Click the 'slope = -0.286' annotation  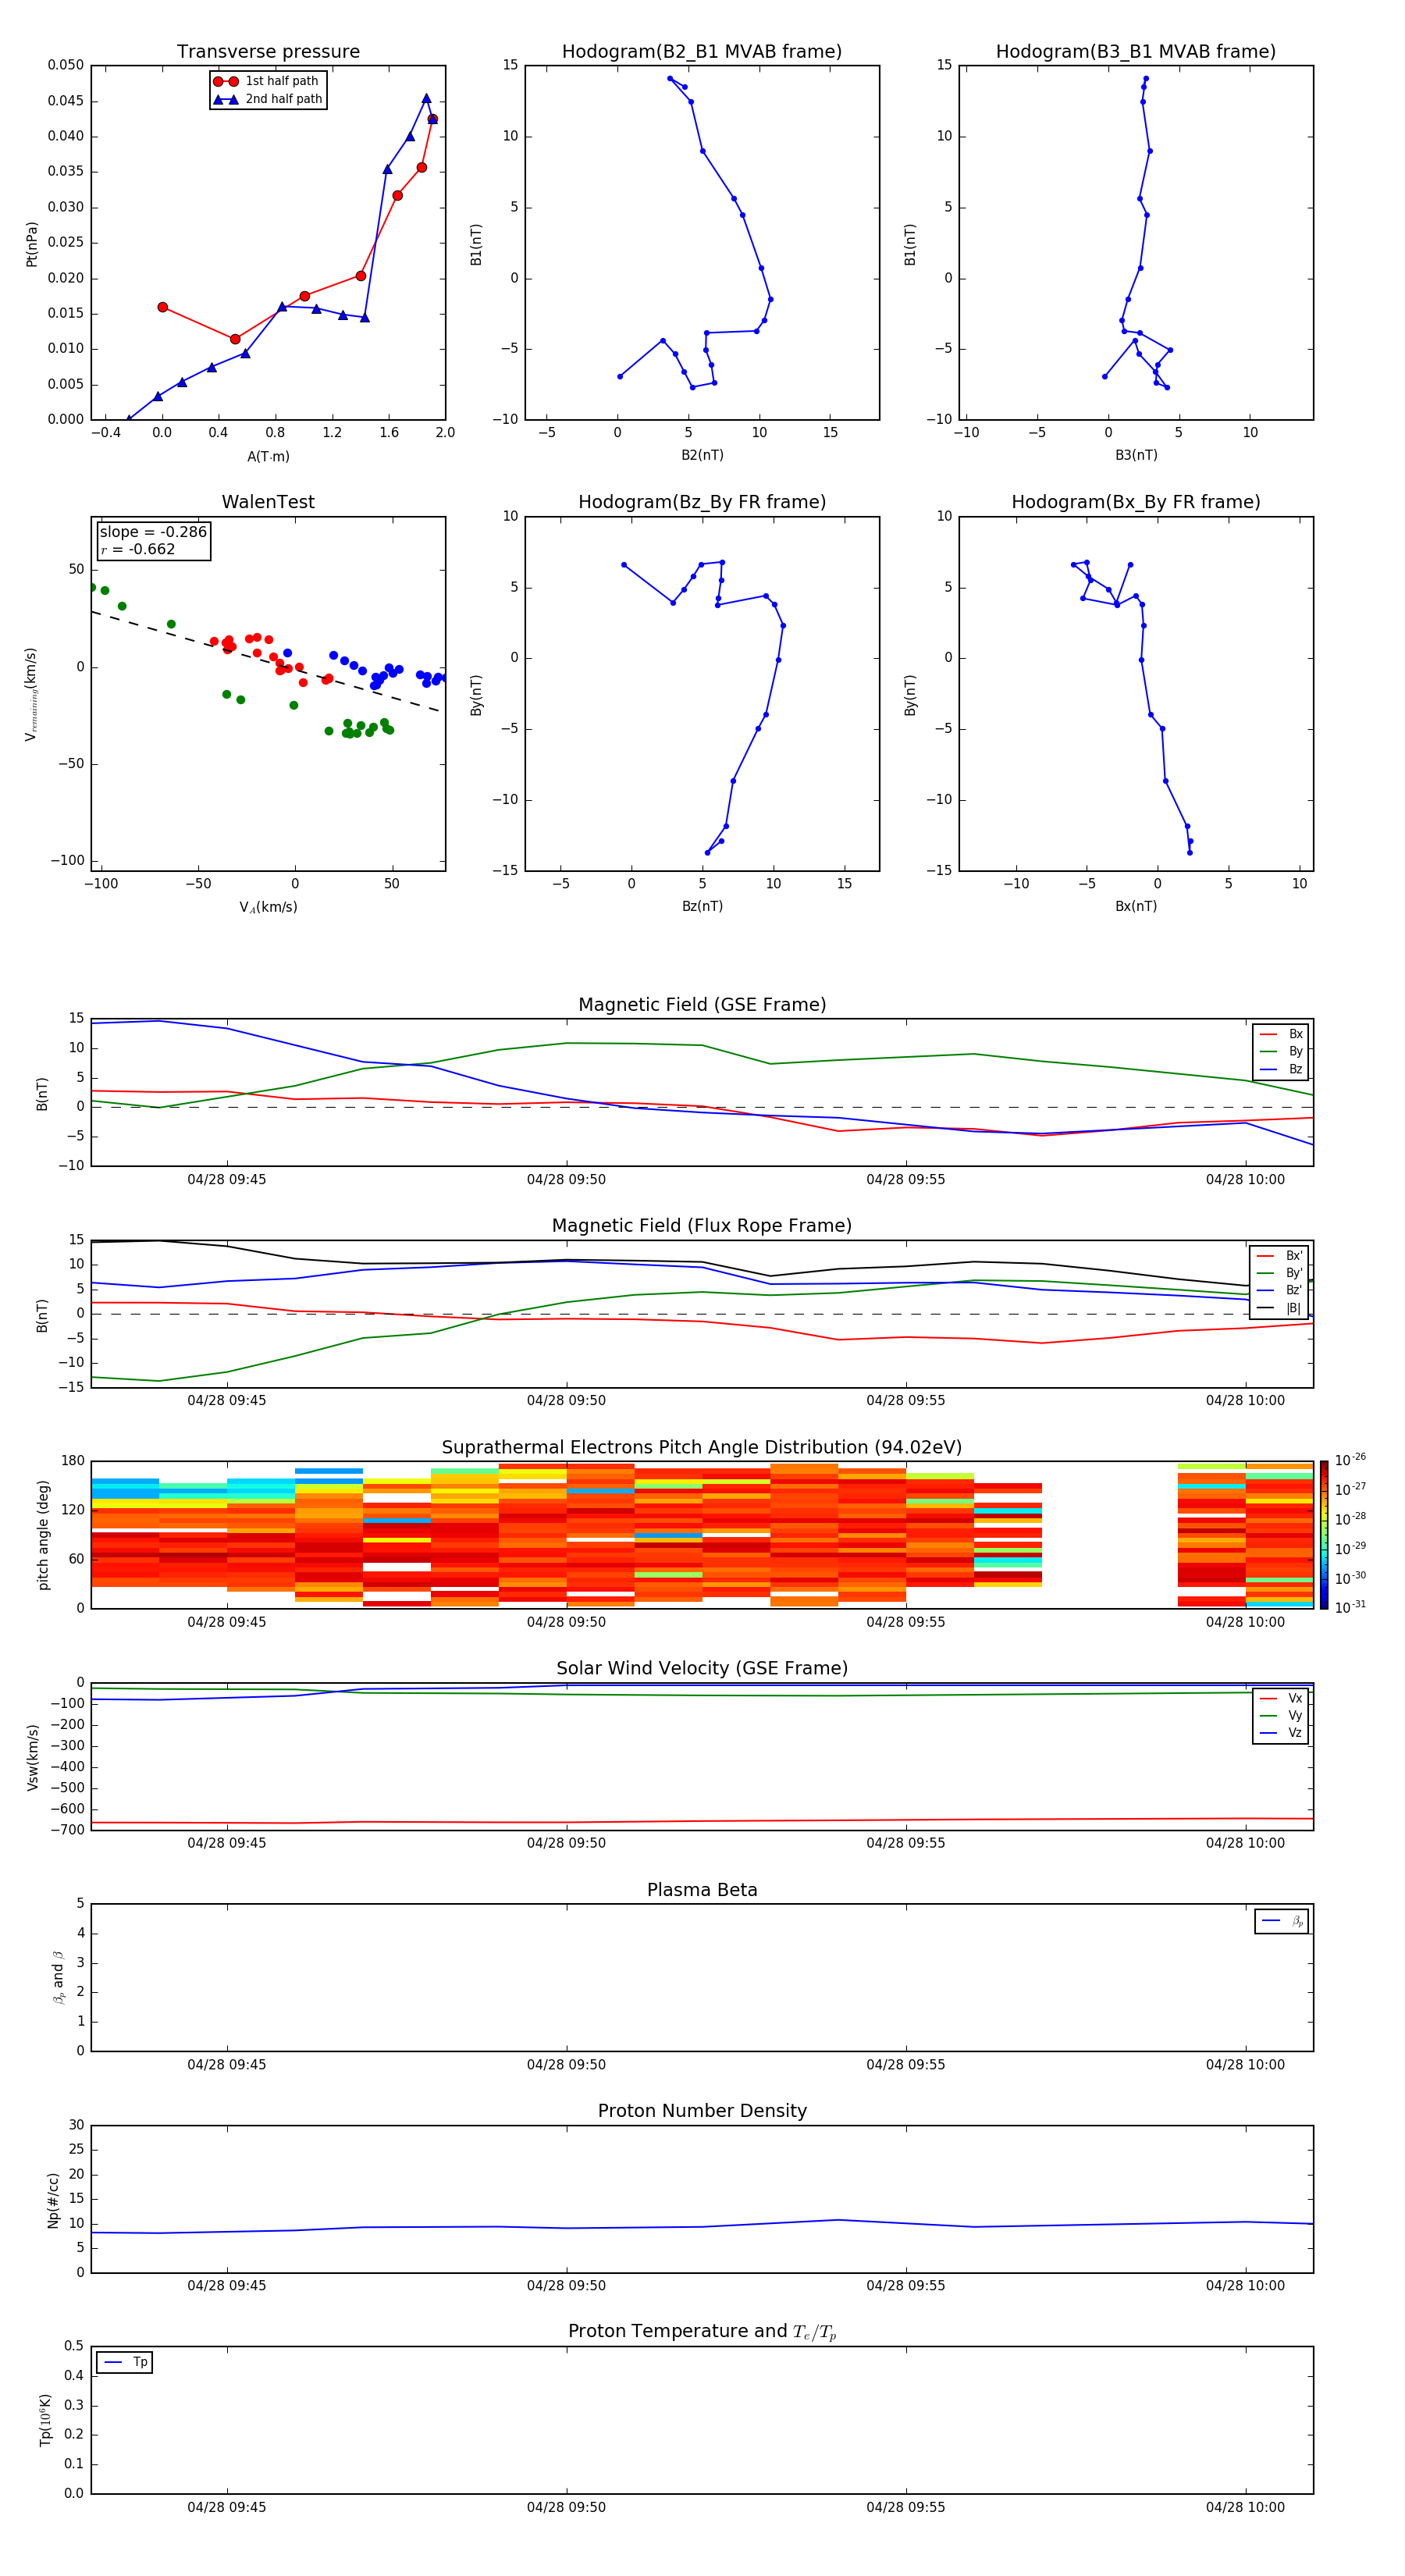click(153, 532)
